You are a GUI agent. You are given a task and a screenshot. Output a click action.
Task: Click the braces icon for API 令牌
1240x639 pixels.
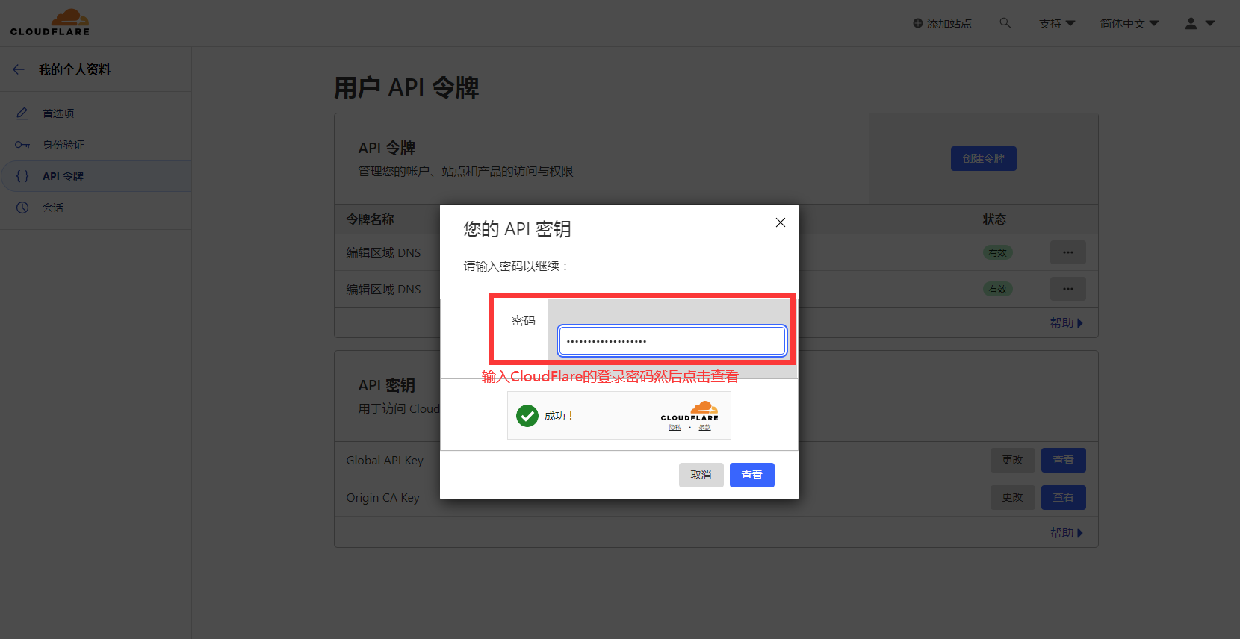tap(22, 176)
